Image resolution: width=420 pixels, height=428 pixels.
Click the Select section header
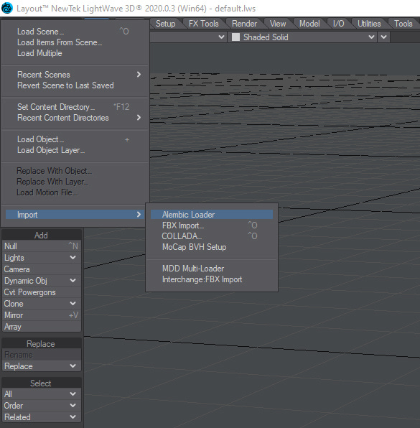pos(42,383)
